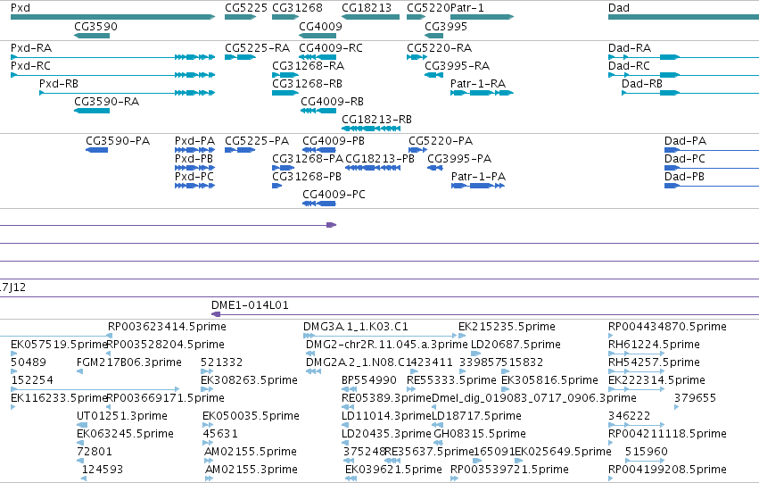Select EST RP004434870.5prime
The image size is (759, 483).
point(667,327)
